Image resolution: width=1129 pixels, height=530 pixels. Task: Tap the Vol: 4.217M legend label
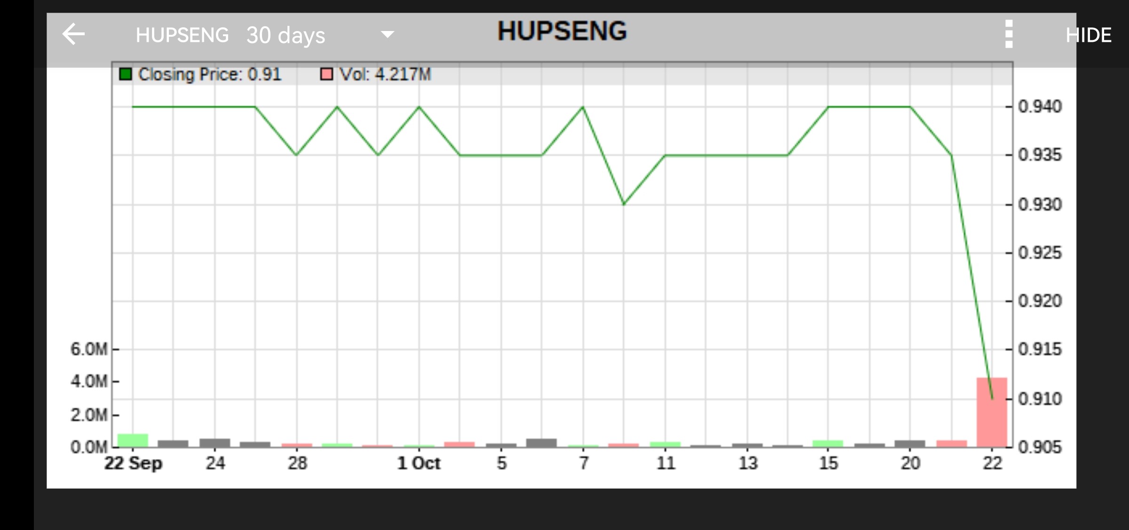385,74
